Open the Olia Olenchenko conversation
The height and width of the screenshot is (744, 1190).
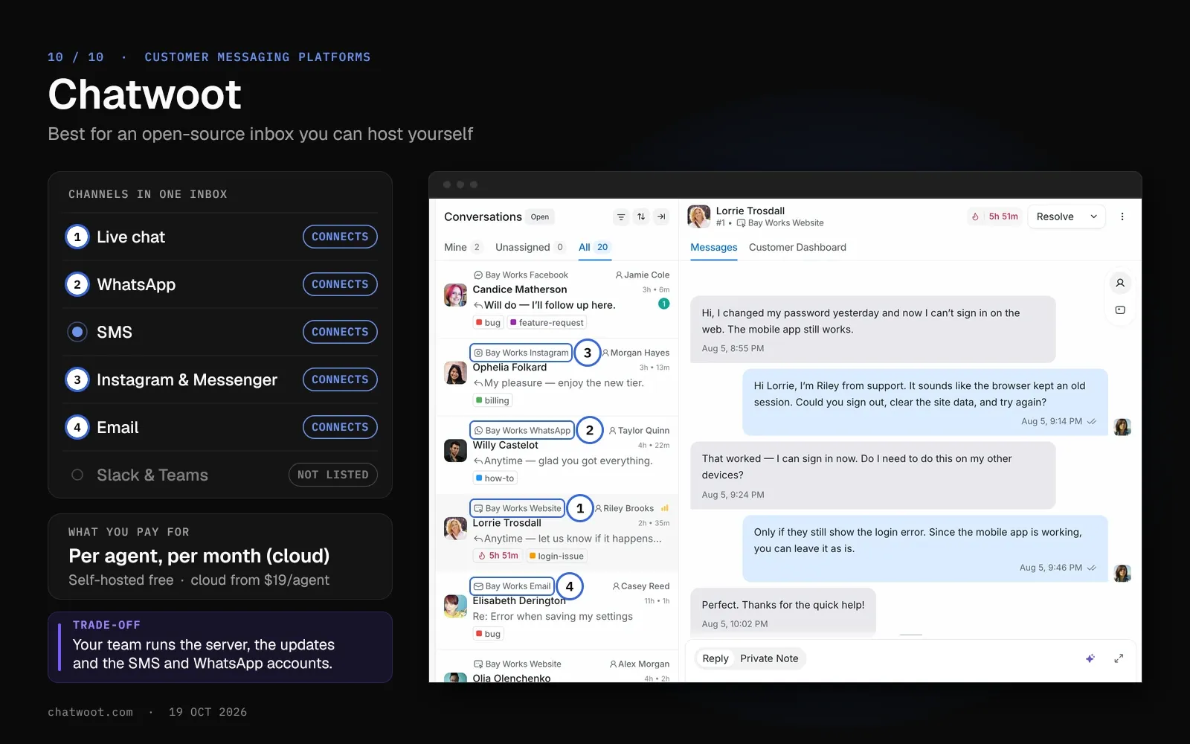556,668
